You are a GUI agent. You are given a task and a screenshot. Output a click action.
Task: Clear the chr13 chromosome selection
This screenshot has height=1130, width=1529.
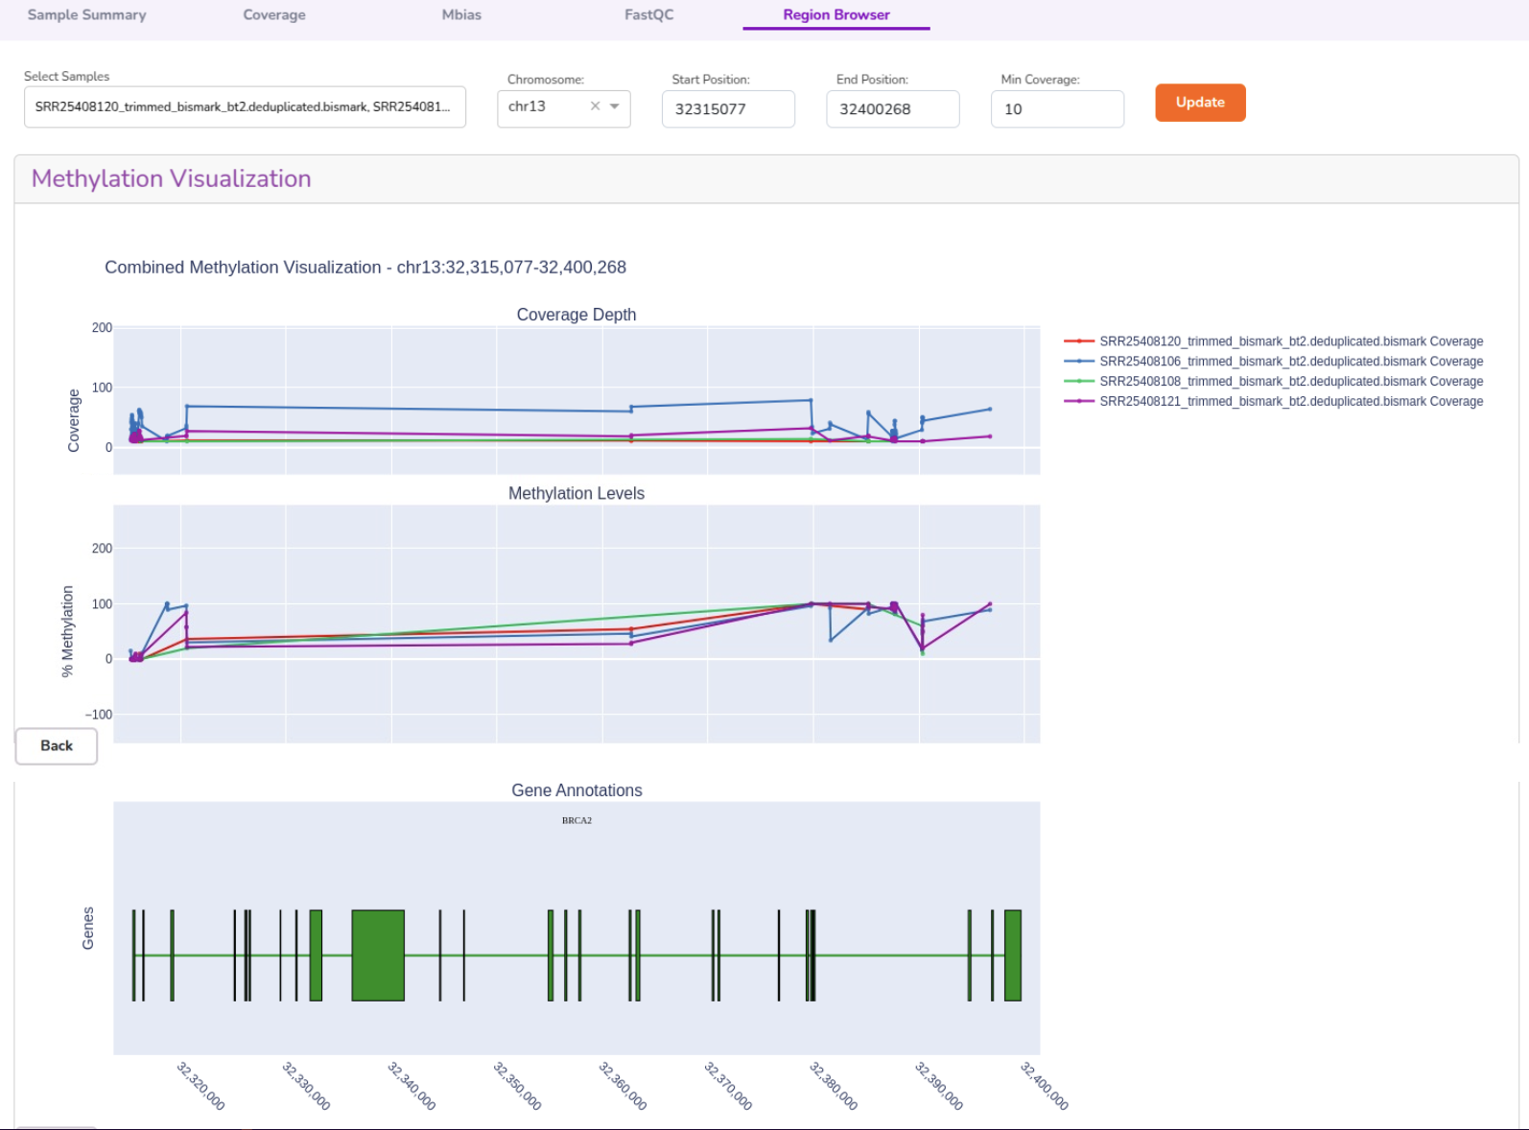[595, 106]
